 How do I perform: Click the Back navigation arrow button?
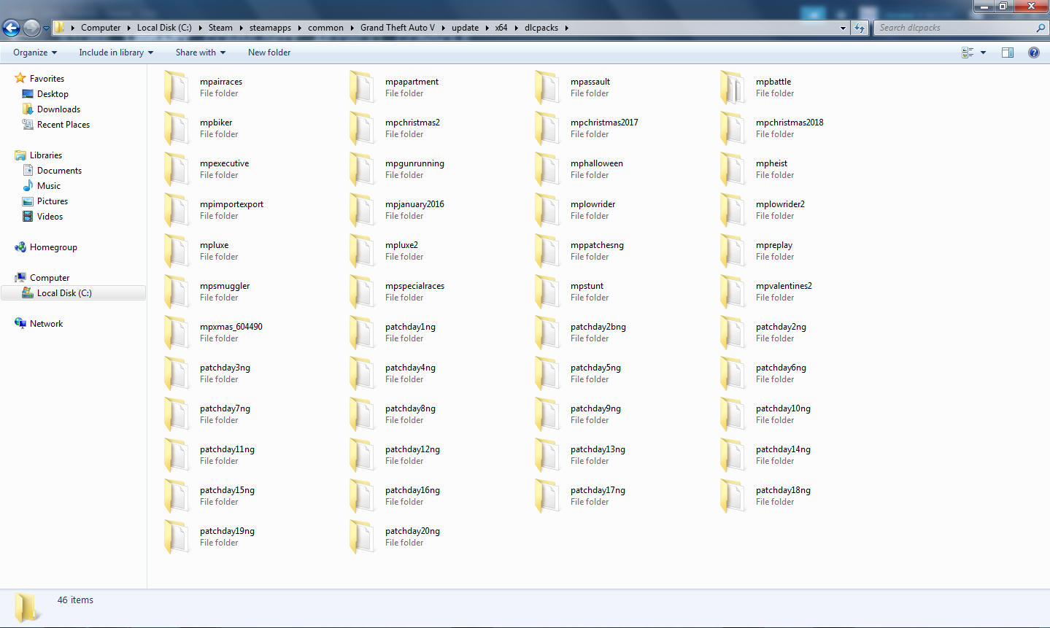pyautogui.click(x=12, y=28)
